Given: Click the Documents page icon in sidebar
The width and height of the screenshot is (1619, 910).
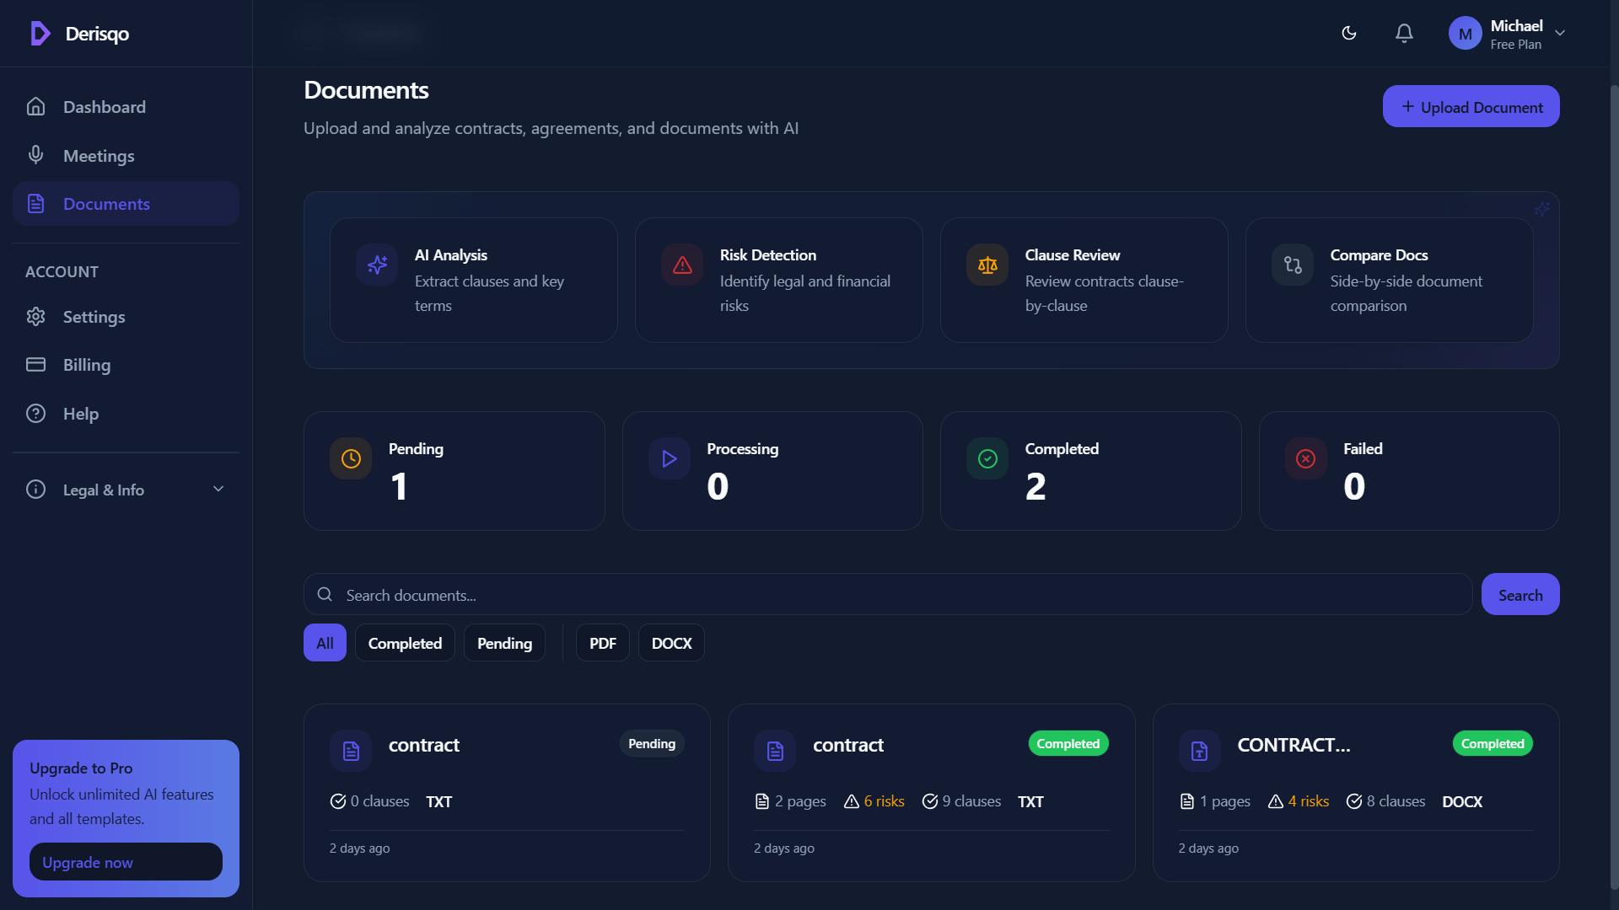Looking at the screenshot, I should click(35, 203).
